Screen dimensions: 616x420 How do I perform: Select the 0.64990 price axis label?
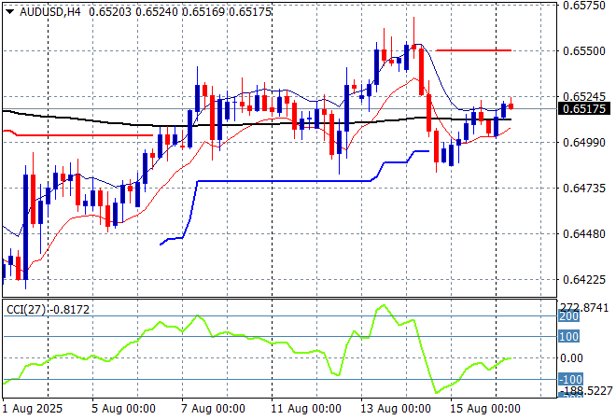(584, 142)
